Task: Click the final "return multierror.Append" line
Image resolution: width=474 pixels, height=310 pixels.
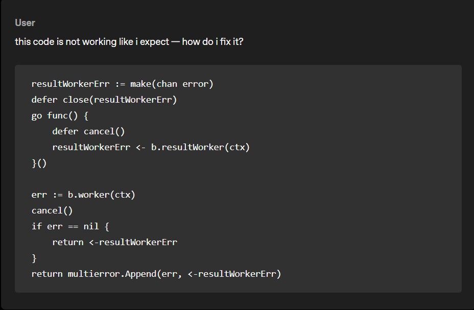Action: tap(156, 274)
